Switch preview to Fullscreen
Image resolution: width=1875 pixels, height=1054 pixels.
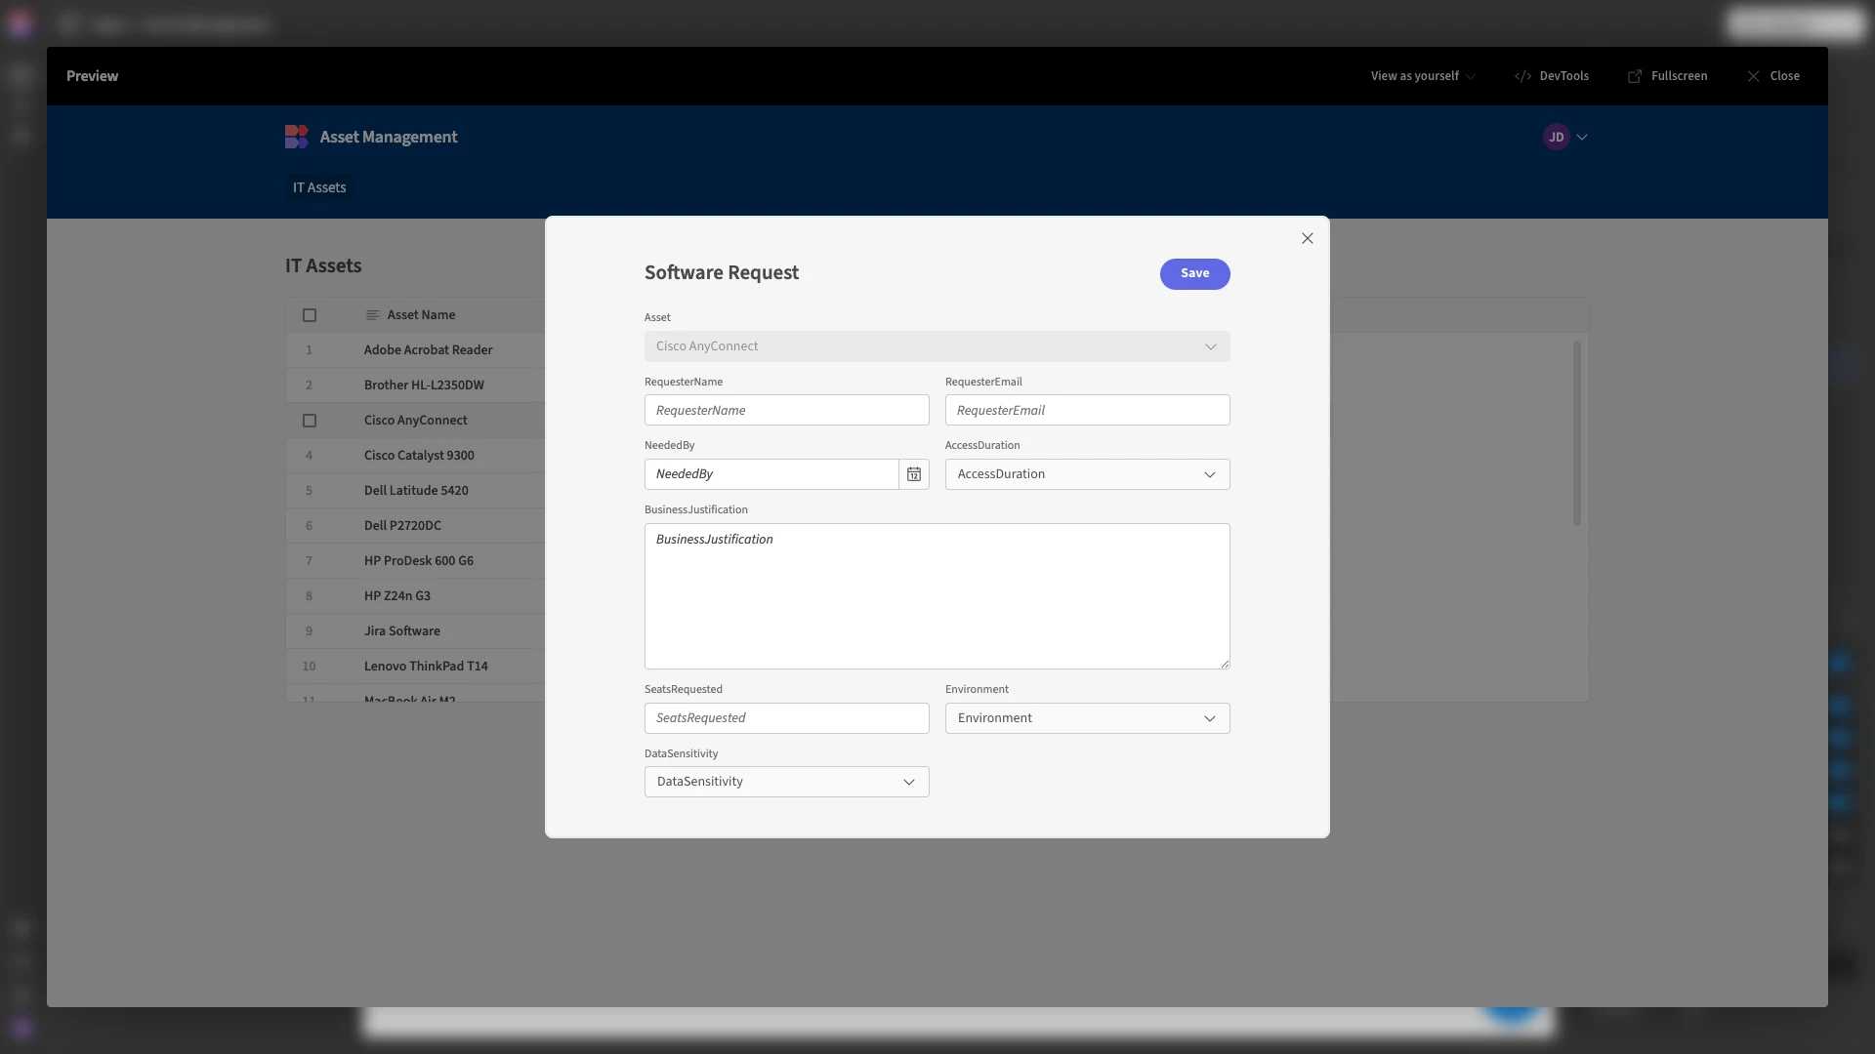coord(1668,76)
